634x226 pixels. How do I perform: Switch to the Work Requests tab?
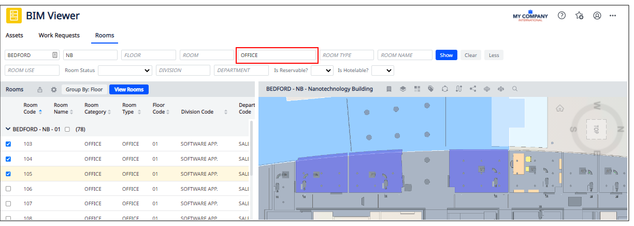[x=59, y=35]
